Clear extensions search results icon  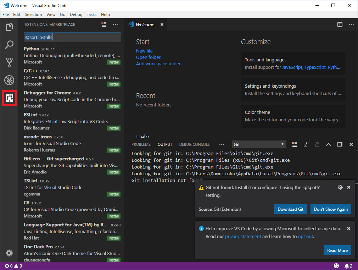coord(104,24)
